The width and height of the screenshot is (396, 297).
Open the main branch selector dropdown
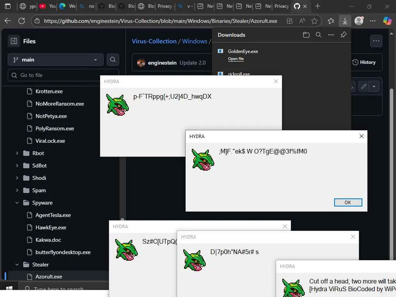tap(56, 60)
